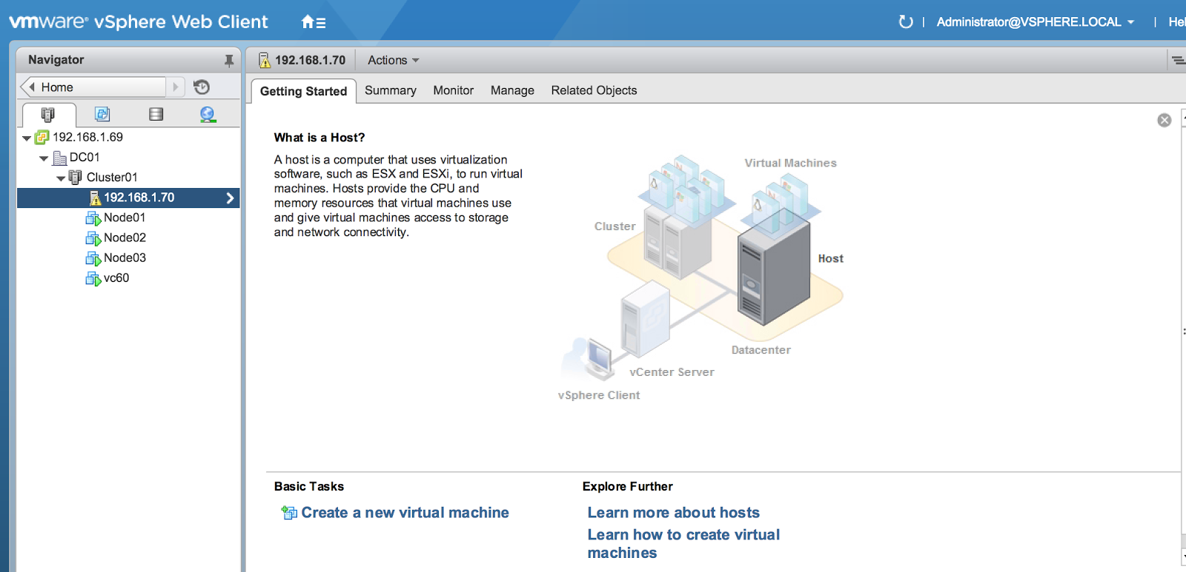Viewport: 1186px width, 572px height.
Task: Select the DC01 datacenter label
Action: pyautogui.click(x=85, y=158)
